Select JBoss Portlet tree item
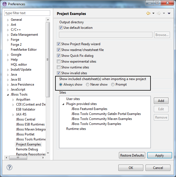The image size is (176, 177). tap(25, 134)
